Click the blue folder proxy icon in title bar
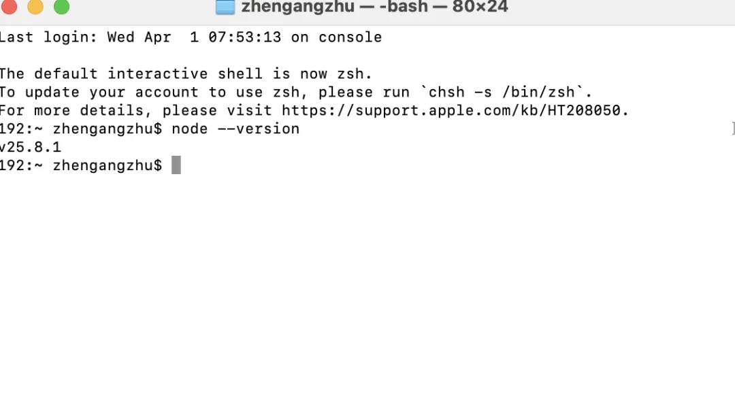This screenshot has width=735, height=398. (x=225, y=7)
